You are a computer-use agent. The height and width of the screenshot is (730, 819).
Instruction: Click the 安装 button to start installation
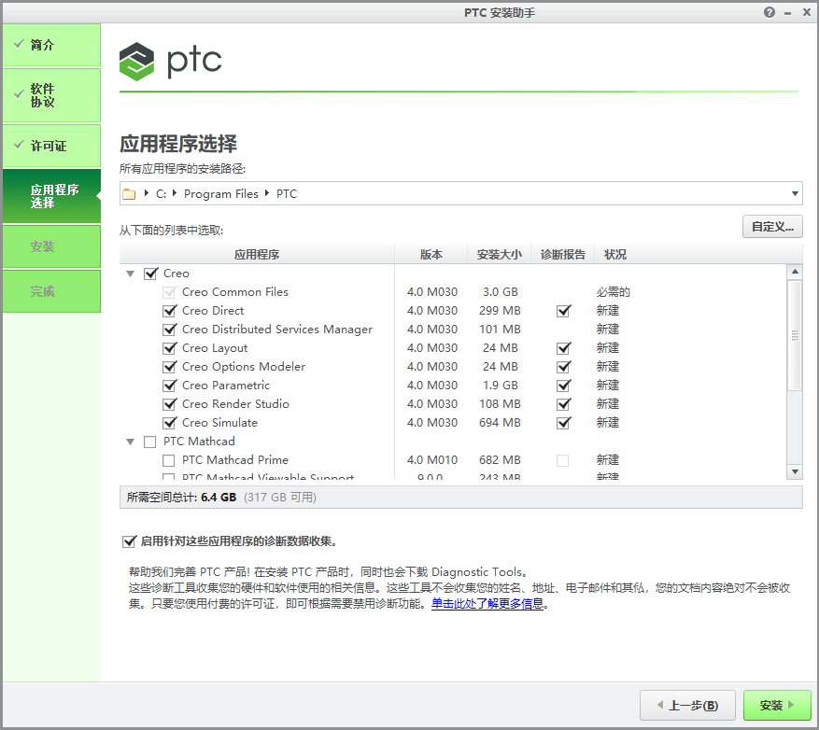(x=776, y=705)
